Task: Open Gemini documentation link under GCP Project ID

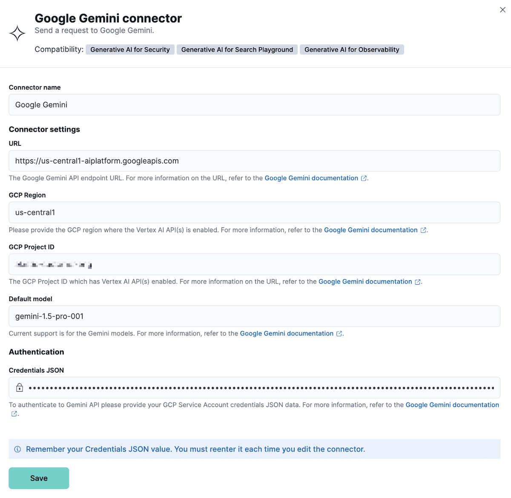Action: pos(365,281)
